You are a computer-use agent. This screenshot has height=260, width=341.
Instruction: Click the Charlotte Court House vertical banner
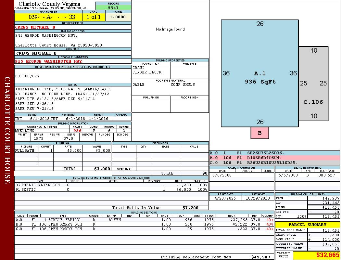coord(7,130)
